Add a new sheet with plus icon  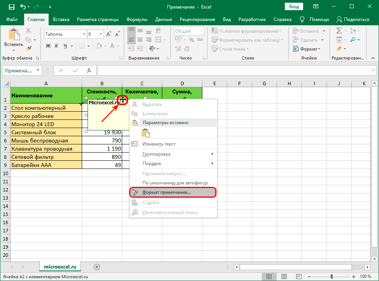[97, 267]
